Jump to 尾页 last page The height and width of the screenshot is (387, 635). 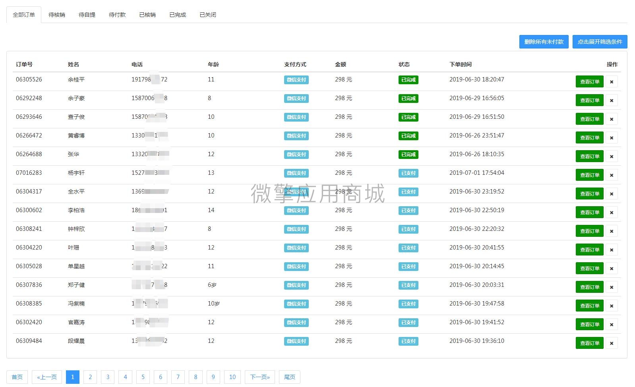(x=290, y=377)
